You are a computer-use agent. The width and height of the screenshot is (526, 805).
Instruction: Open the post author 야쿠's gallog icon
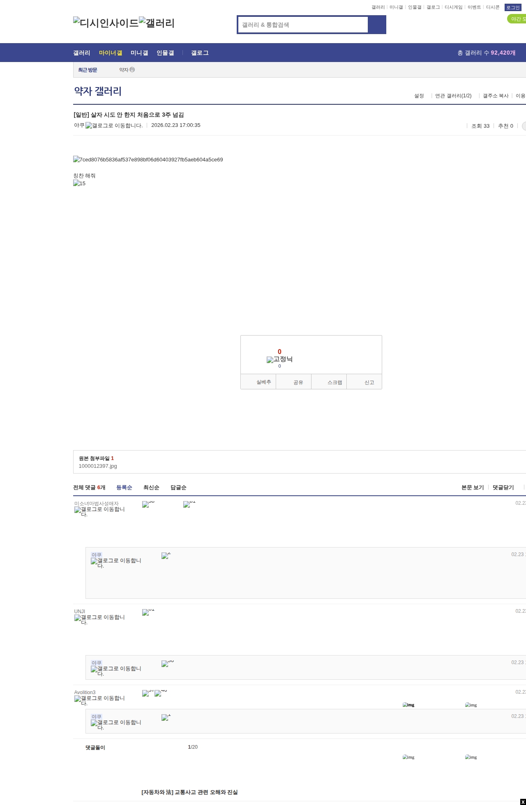coord(114,126)
